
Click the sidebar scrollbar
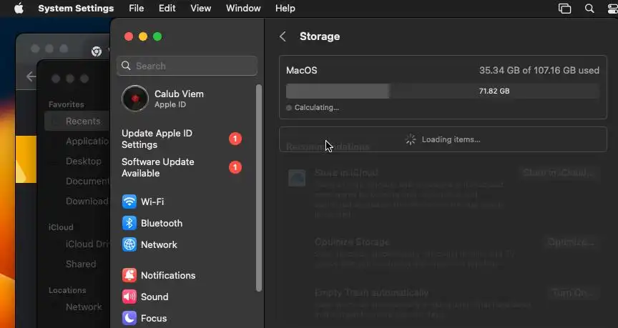tap(259, 186)
